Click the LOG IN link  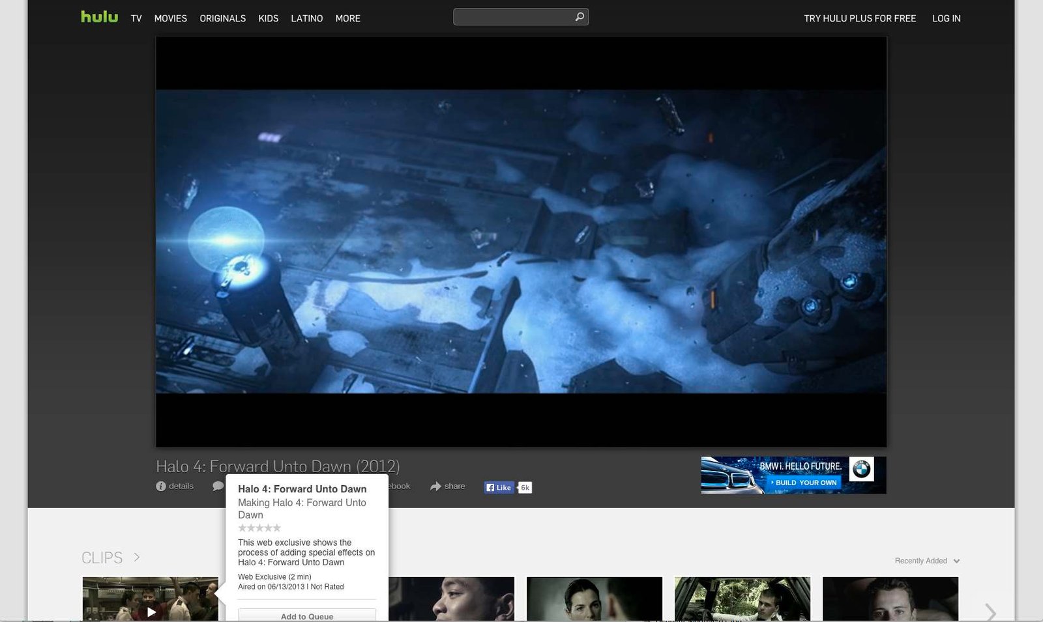(947, 18)
